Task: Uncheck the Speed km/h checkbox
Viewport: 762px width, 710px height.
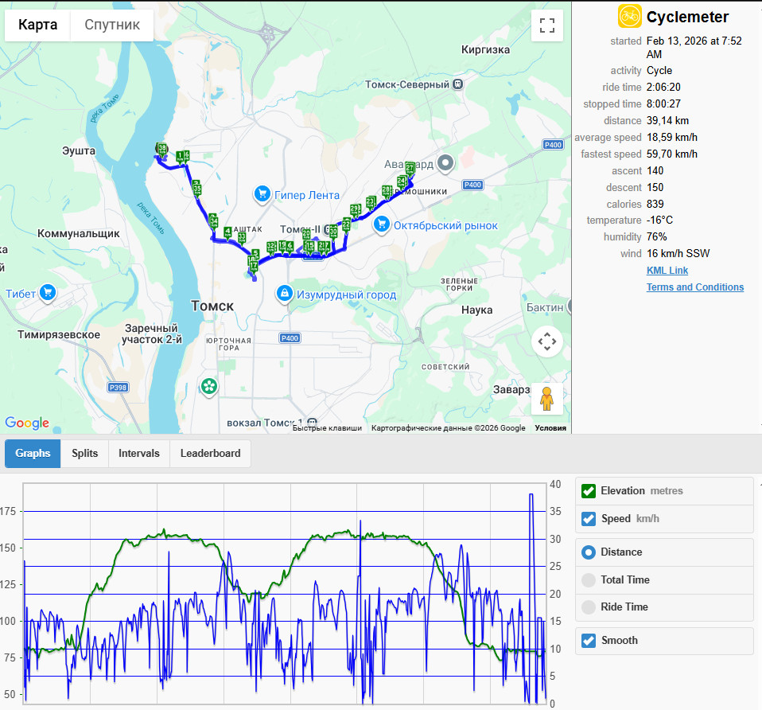Action: click(589, 519)
